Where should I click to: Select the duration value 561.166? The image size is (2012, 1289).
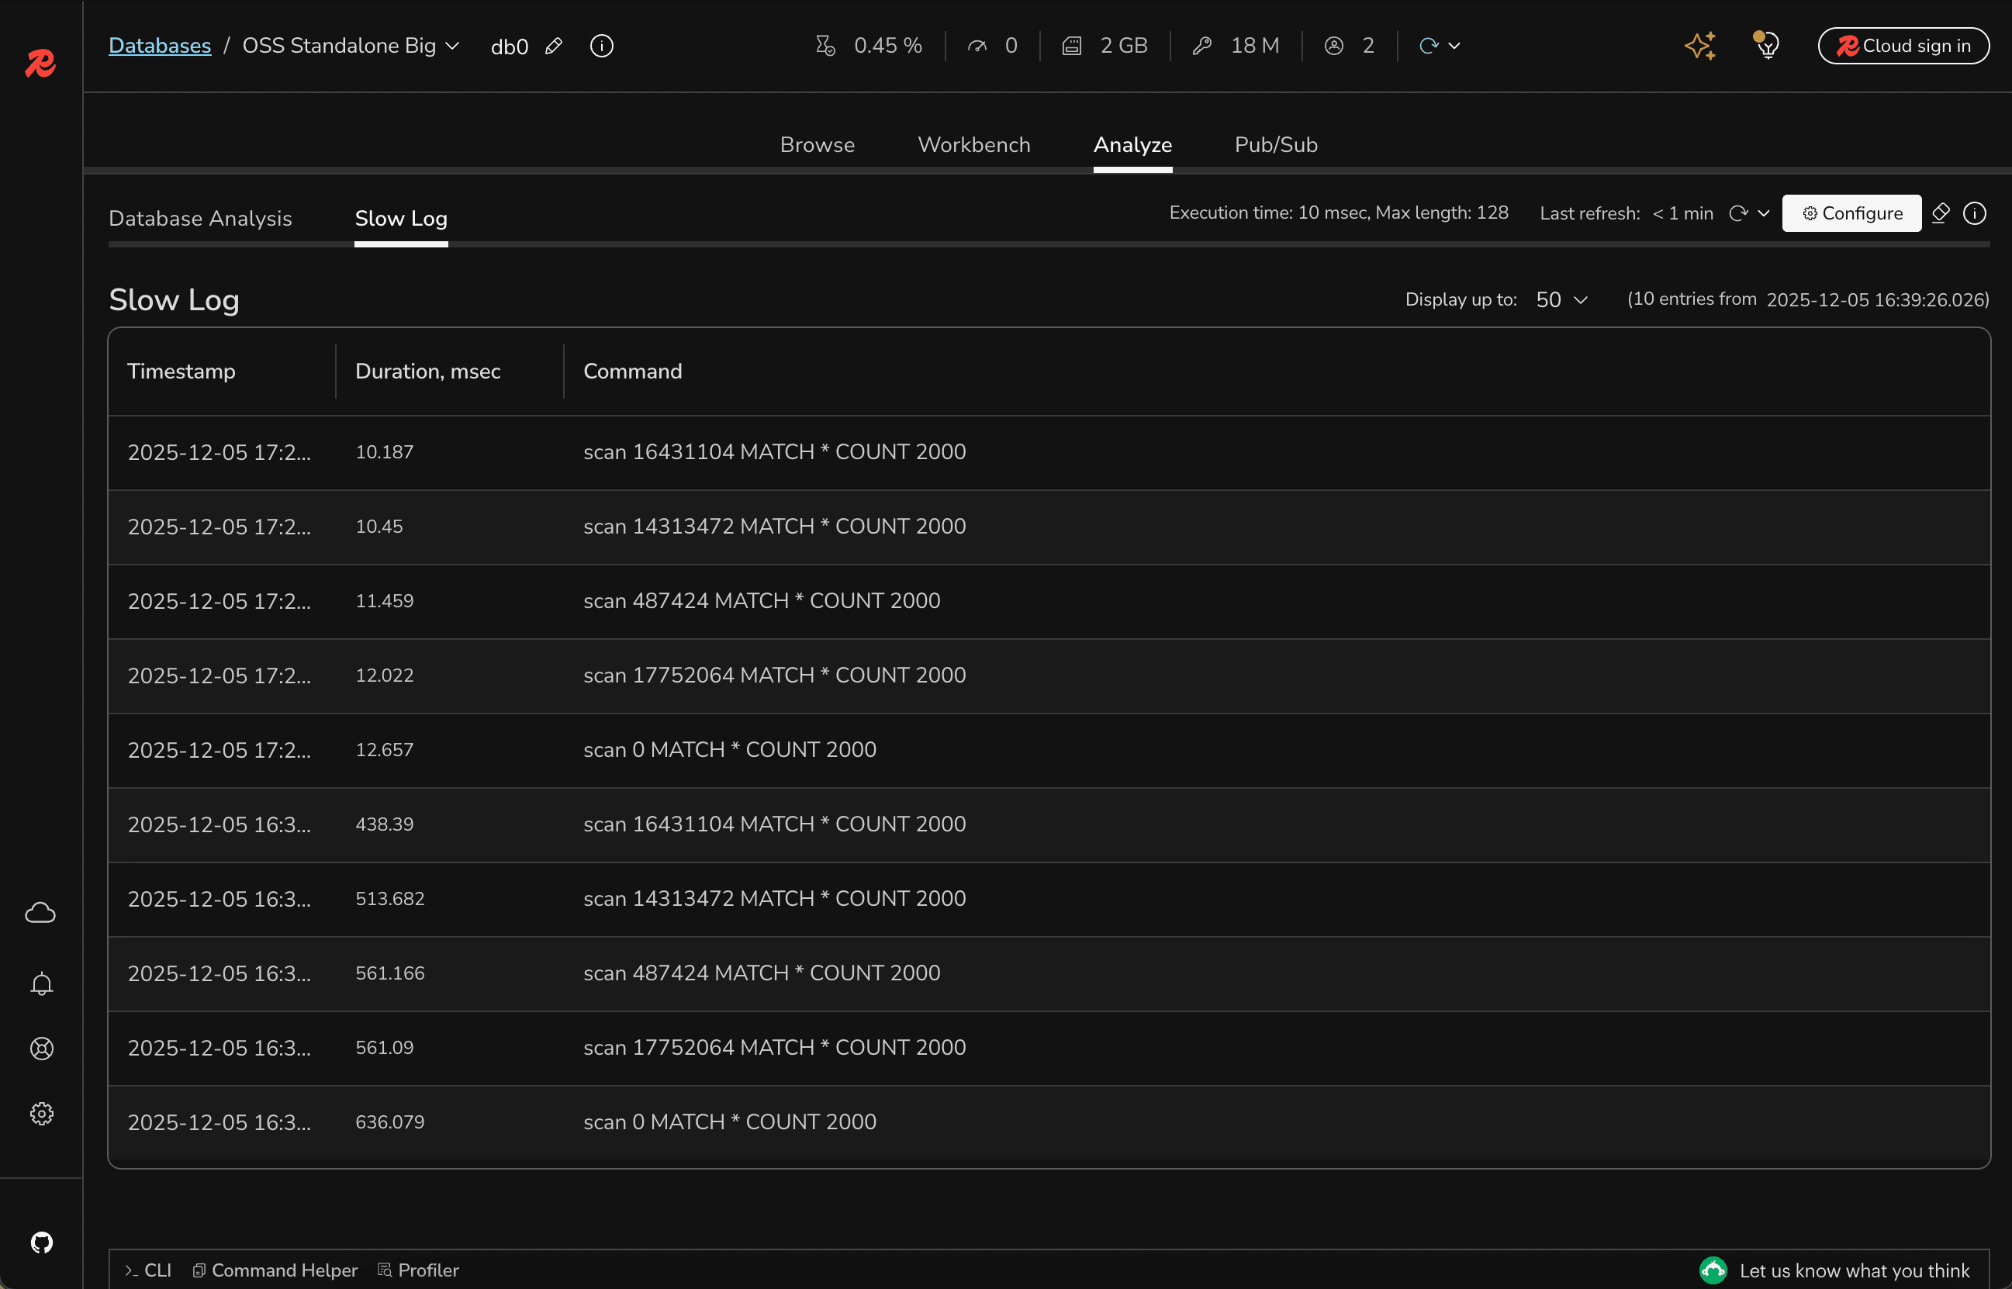pos(390,973)
